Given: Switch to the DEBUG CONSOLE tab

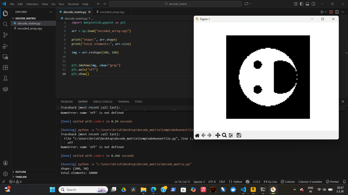Looking at the screenshot, I should coord(102,102).
